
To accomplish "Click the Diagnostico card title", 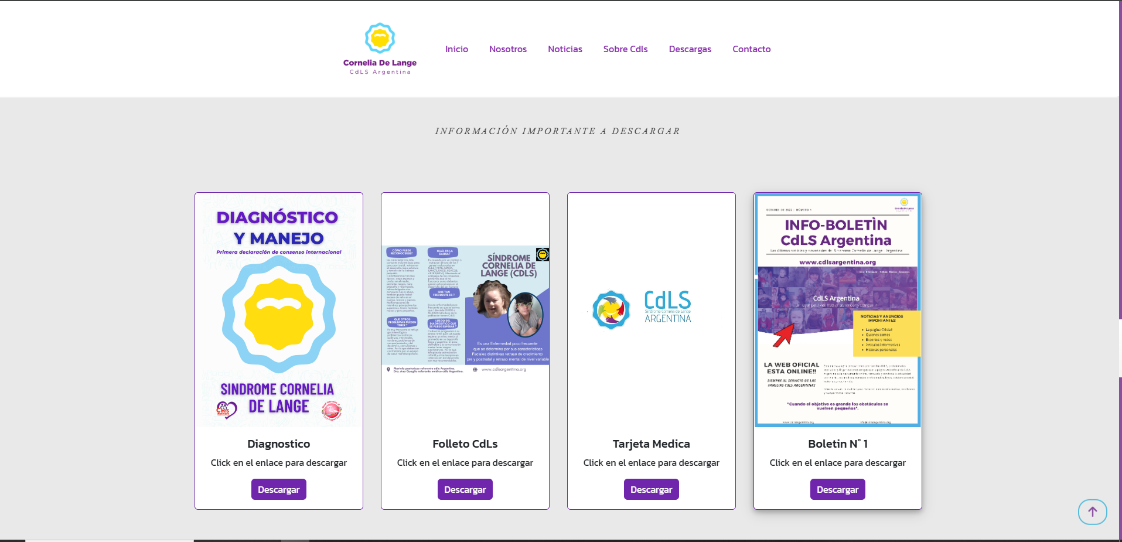I will click(x=278, y=444).
